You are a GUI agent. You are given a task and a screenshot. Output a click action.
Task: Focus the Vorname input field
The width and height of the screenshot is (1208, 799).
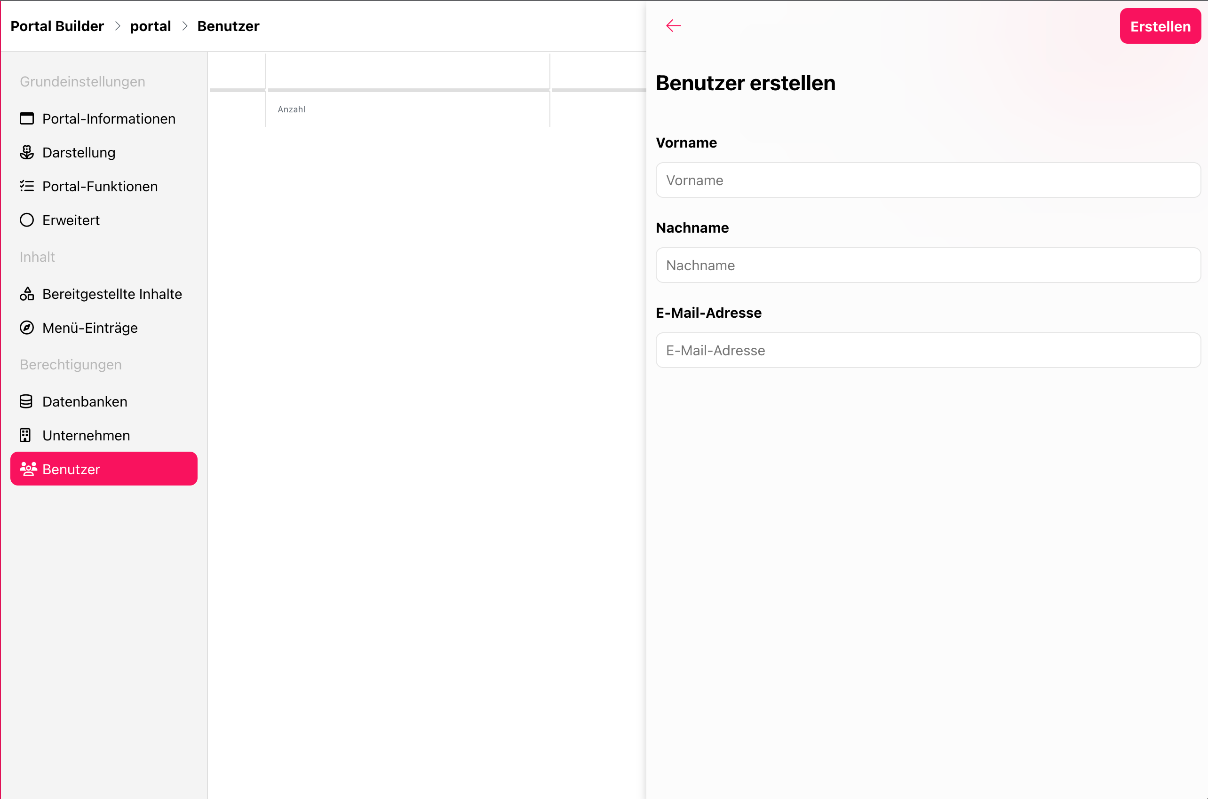tap(928, 180)
